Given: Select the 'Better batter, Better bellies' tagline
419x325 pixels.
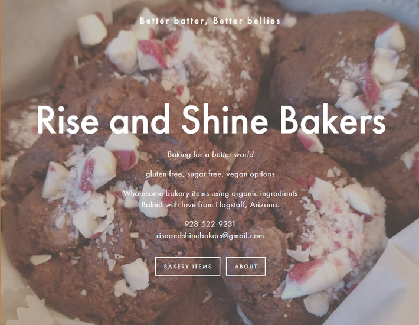Looking at the screenshot, I should 210,21.
